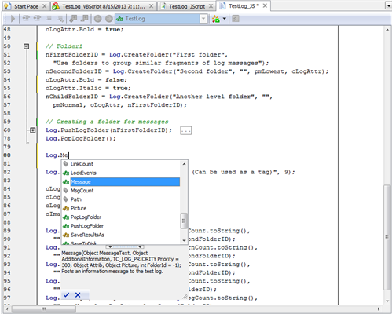This screenshot has width=392, height=314.
Task: Click Log.CreateFolder on line 51
Action: click(139, 55)
